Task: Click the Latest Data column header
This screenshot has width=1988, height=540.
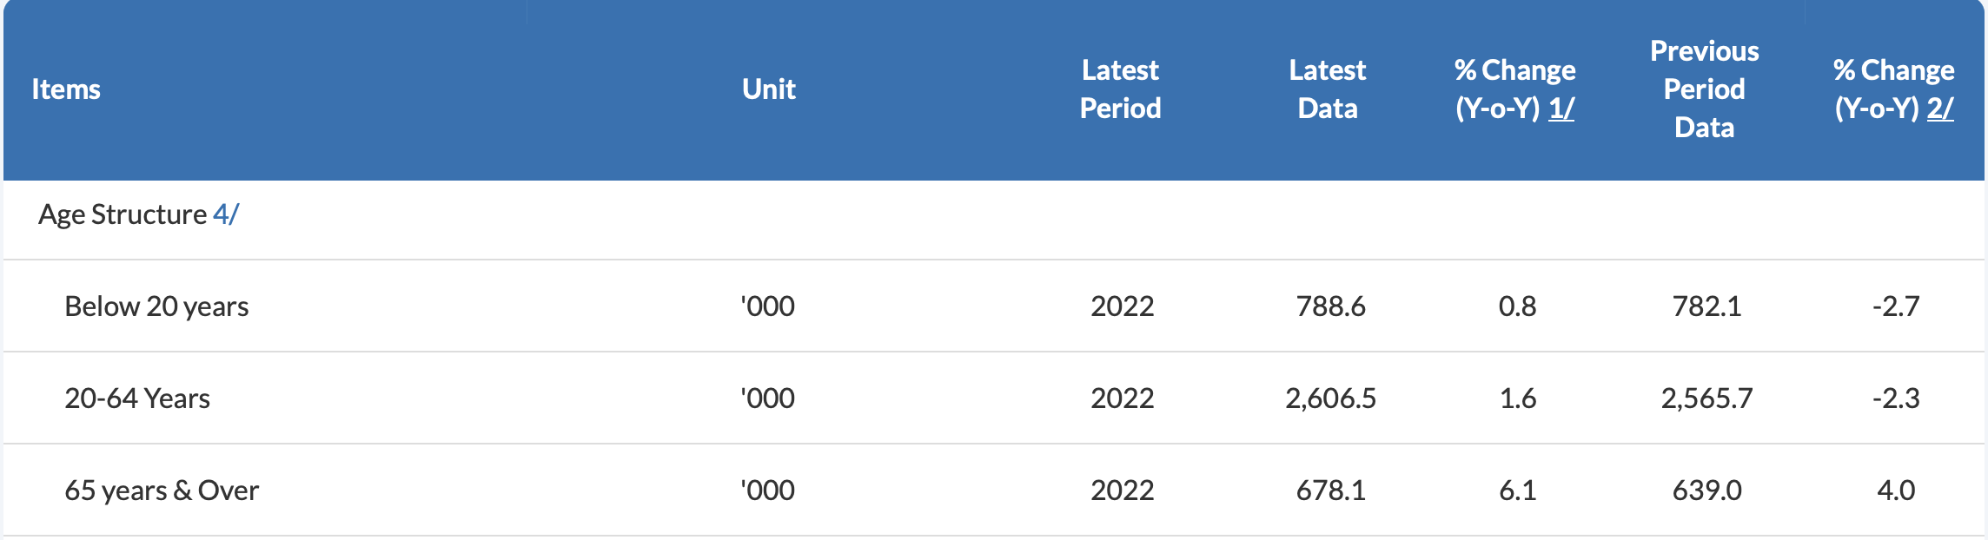Action: click(1327, 89)
